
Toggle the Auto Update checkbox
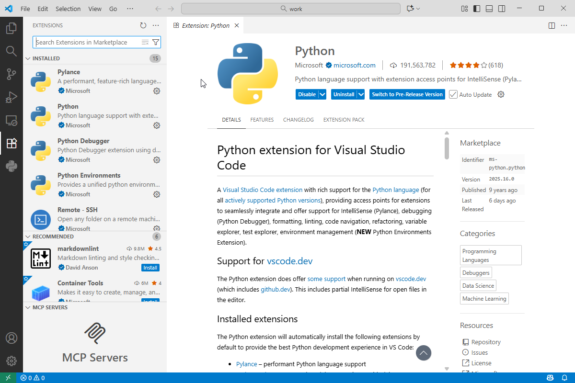coord(453,94)
